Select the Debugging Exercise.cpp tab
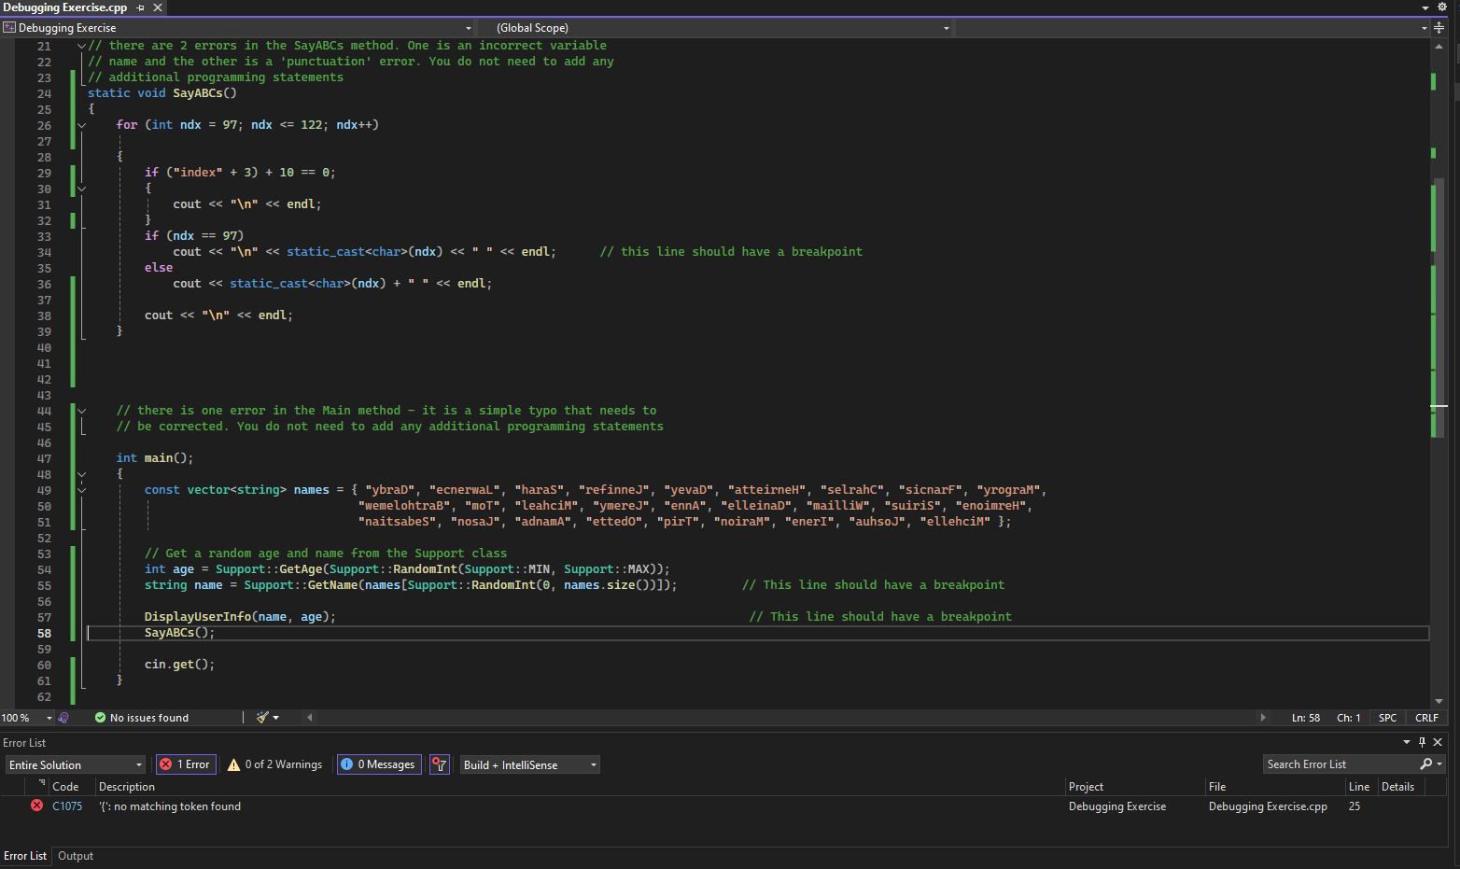 click(x=65, y=7)
